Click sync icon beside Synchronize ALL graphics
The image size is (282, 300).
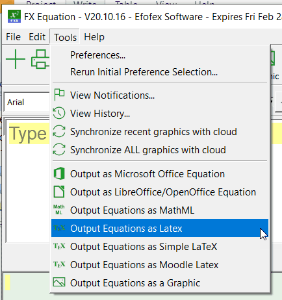pos(59,149)
